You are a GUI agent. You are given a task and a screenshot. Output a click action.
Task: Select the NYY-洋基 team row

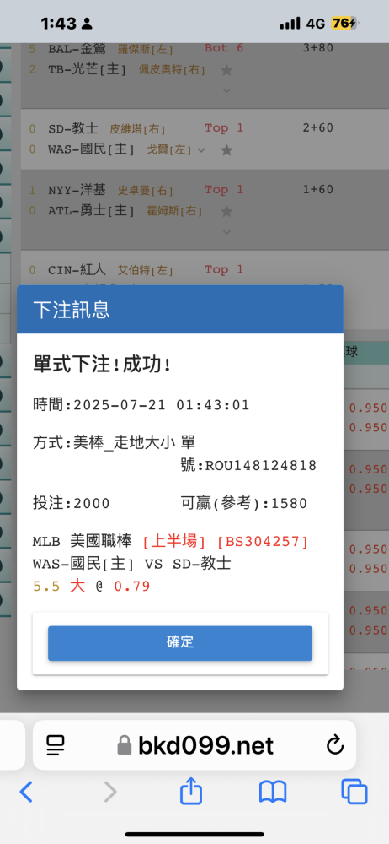[x=77, y=190]
